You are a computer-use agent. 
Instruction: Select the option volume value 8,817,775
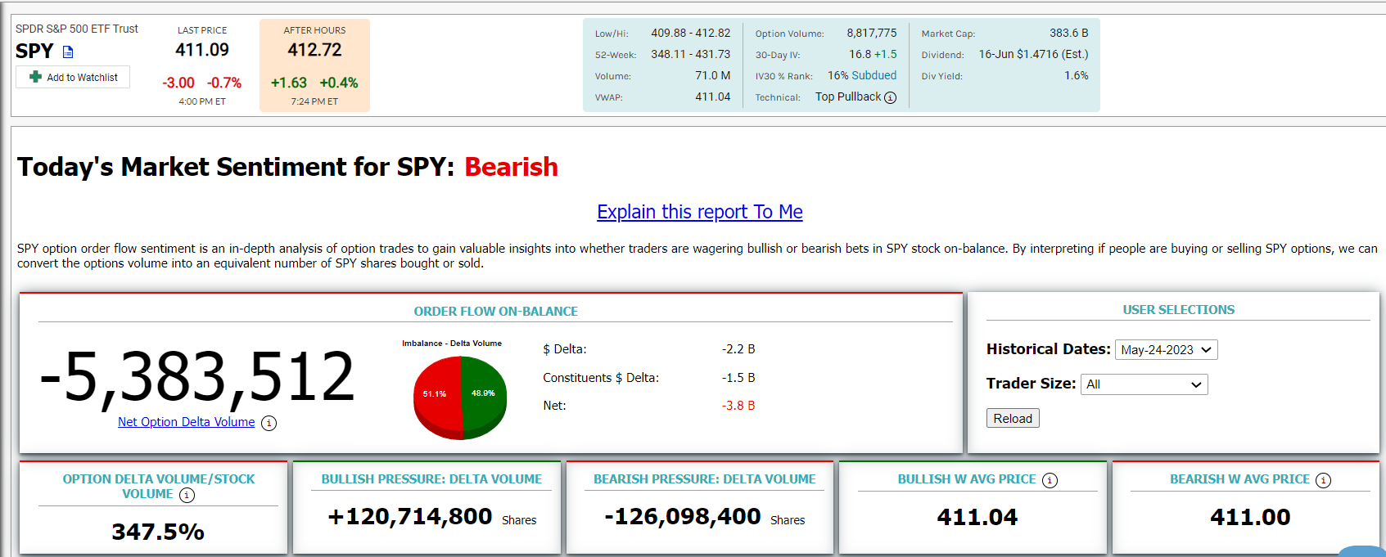click(872, 33)
